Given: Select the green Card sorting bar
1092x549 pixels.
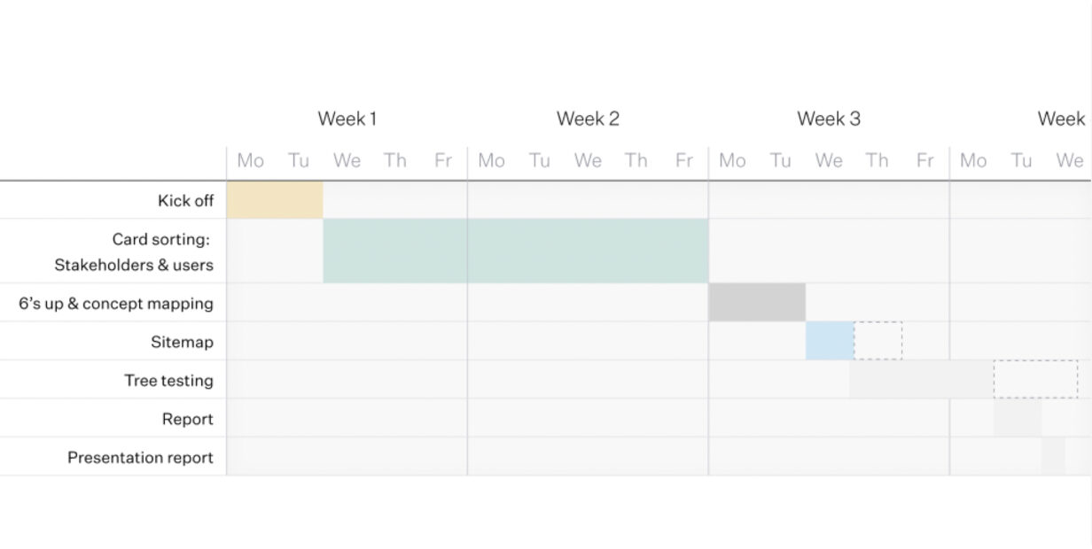Looking at the screenshot, I should click(x=515, y=251).
